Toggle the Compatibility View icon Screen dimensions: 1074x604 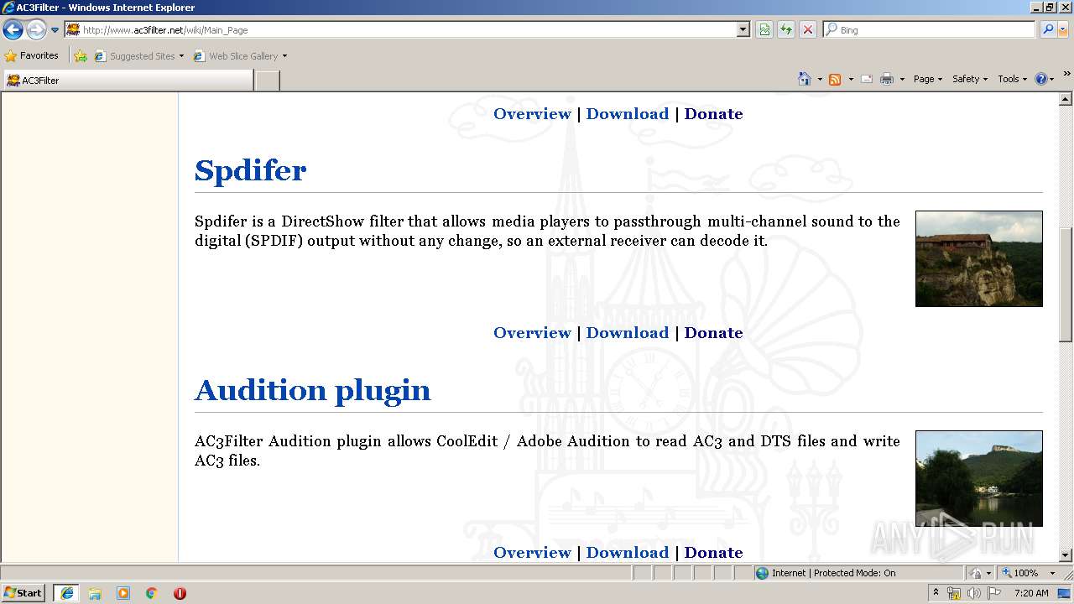tap(764, 30)
